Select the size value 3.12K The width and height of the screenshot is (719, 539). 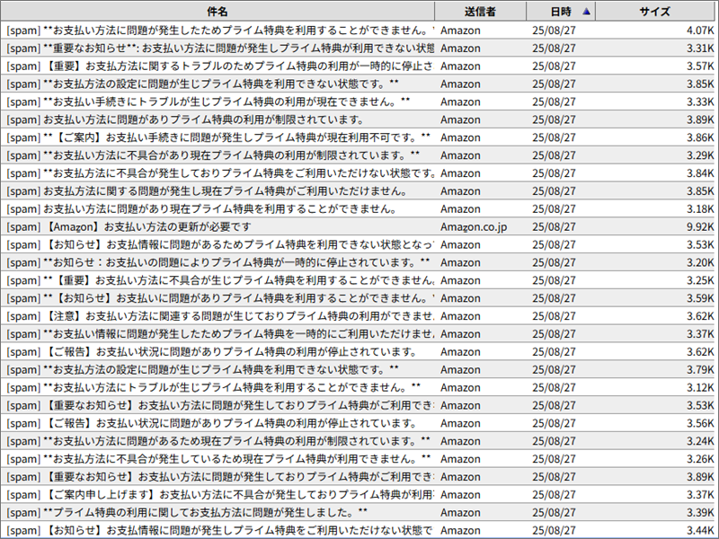(700, 388)
